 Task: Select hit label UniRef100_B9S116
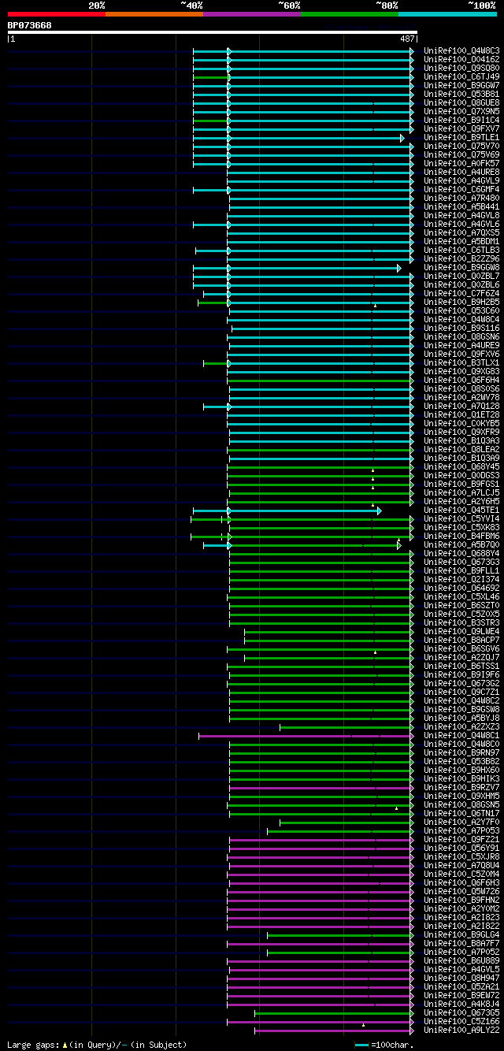pos(461,328)
